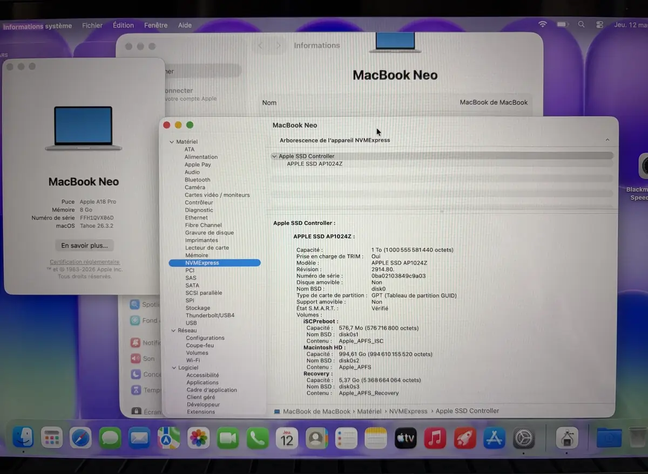Collapse the Apple SSD Controller entry

tap(275, 156)
